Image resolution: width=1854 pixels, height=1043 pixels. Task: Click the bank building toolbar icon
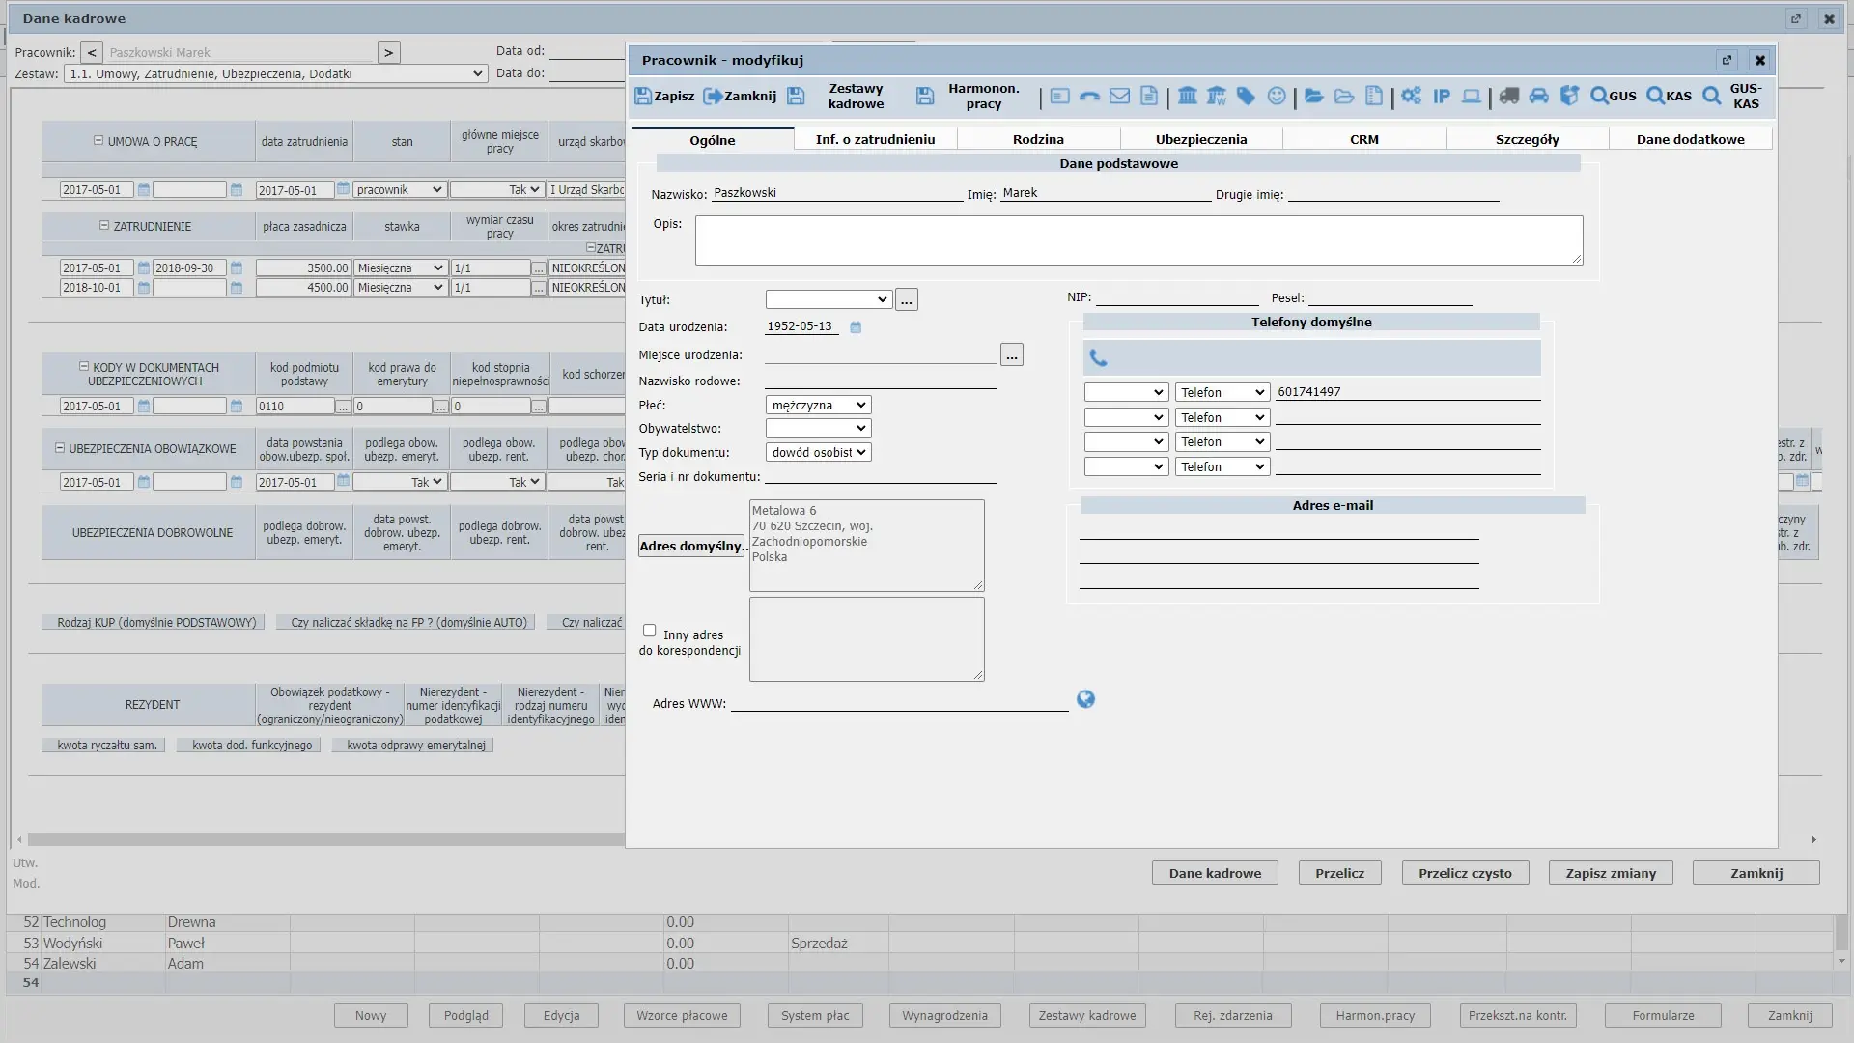pos(1187,96)
